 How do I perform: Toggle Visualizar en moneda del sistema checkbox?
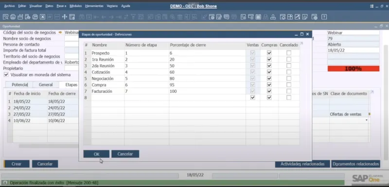[6, 74]
